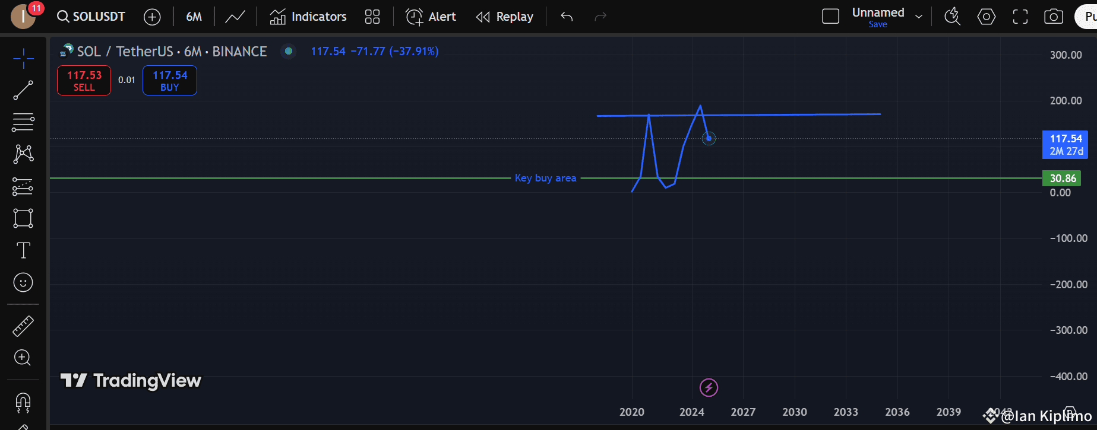The height and width of the screenshot is (430, 1097).
Task: Click the SOLUSDT symbol search field
Action: [x=91, y=17]
